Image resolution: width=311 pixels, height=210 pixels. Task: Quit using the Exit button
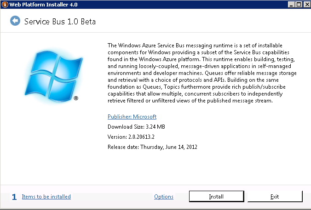point(275,197)
